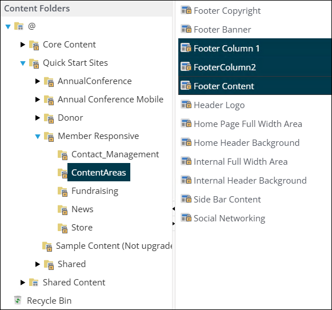Screen dimensions: 332x310
Task: Open Internal Header Background content
Action: [250, 181]
